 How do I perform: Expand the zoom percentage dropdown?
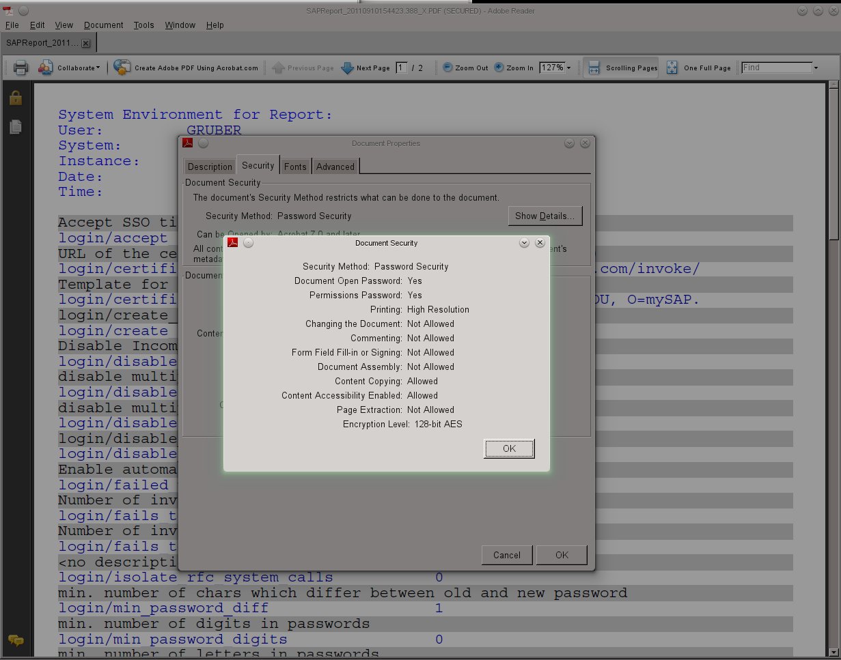pos(568,68)
